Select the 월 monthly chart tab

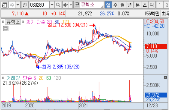tap(122, 5)
